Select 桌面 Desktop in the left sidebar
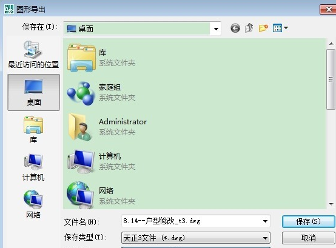The height and width of the screenshot is (248, 336). pyautogui.click(x=33, y=93)
